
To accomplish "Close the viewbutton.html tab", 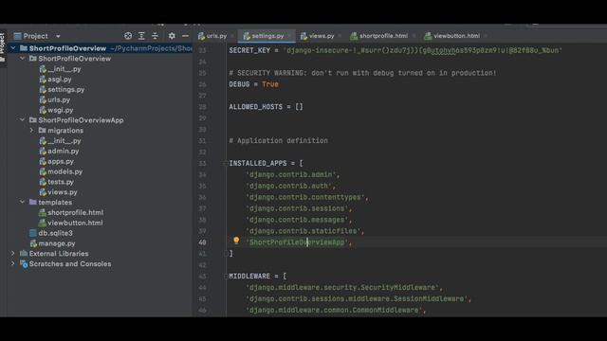I will [486, 36].
